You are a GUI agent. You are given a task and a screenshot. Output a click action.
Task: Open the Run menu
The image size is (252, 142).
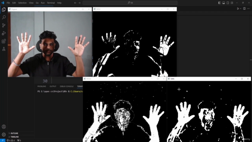pos(43,3)
